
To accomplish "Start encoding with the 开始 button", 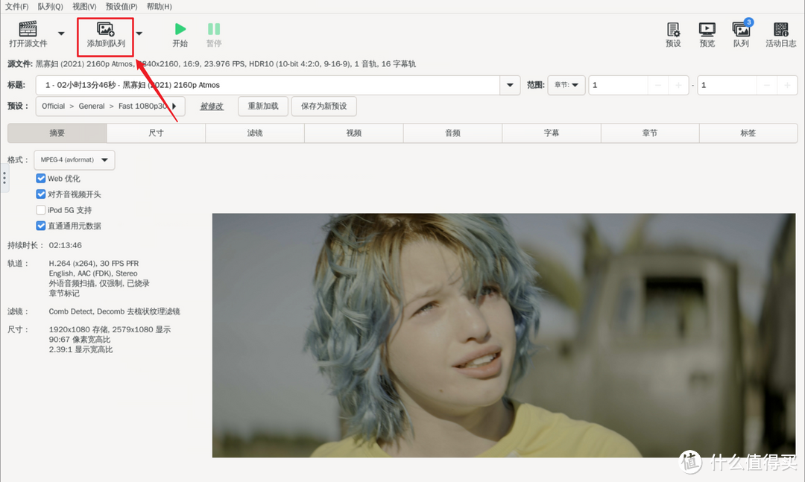I will click(x=180, y=35).
